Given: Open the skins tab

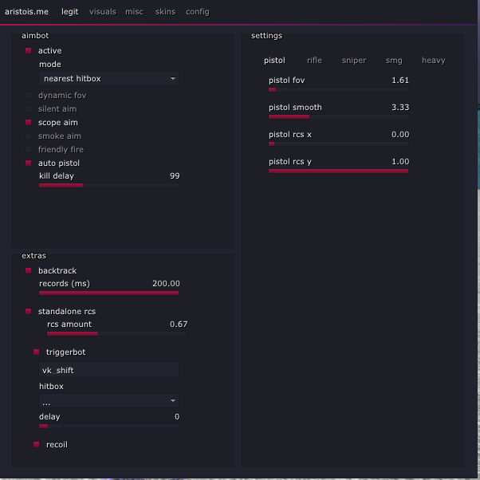Looking at the screenshot, I should [x=165, y=12].
